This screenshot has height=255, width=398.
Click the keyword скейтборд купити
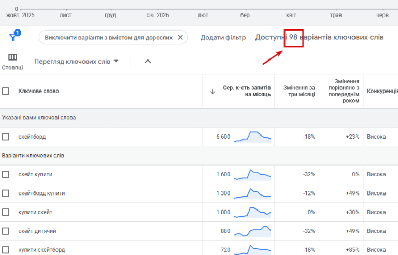[x=41, y=193]
